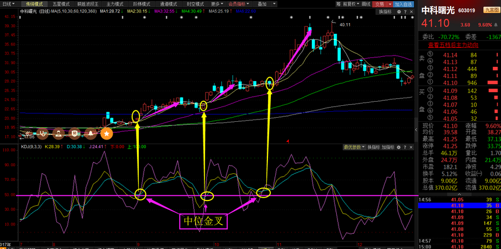Close the KDJ indicator panel
The height and width of the screenshot is (249, 501).
(x=412, y=147)
